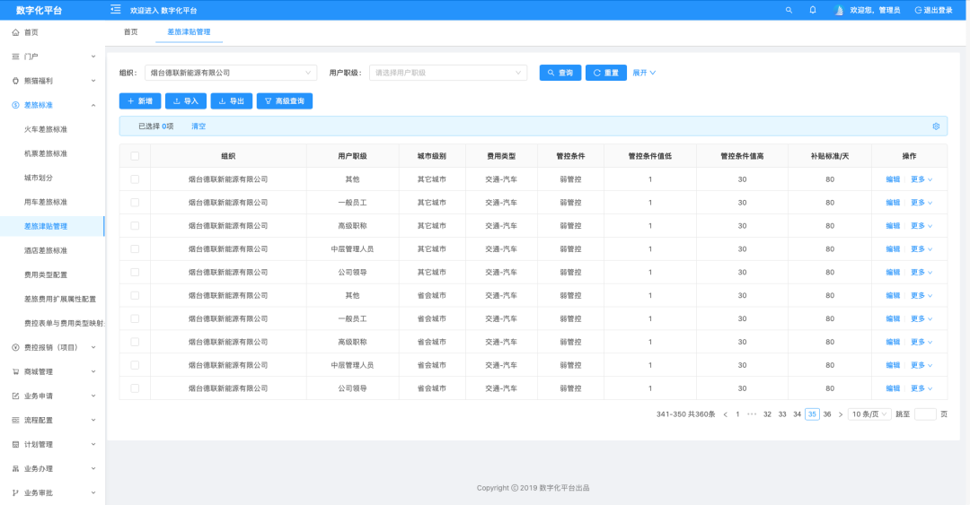Expand more filters with 展开
970x505 pixels.
click(644, 73)
